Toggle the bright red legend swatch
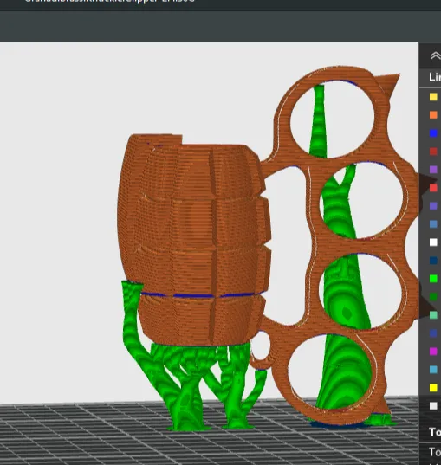 433,188
